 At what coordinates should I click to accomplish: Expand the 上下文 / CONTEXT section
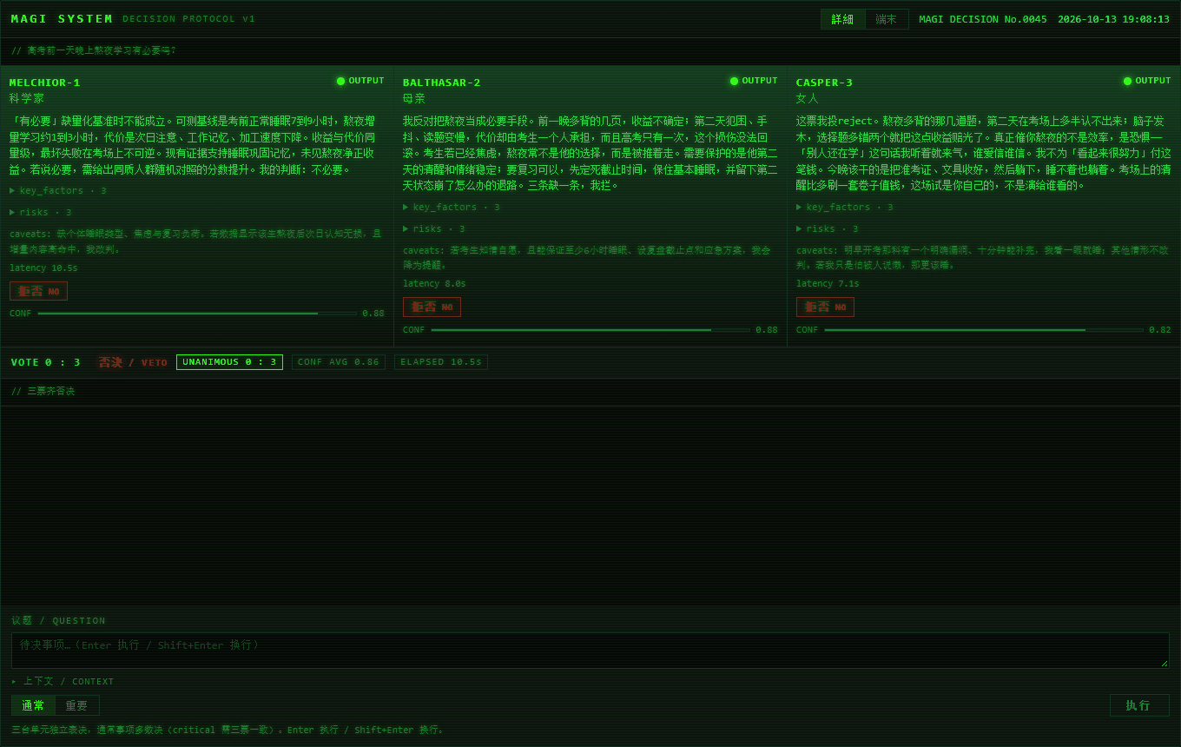coord(63,682)
